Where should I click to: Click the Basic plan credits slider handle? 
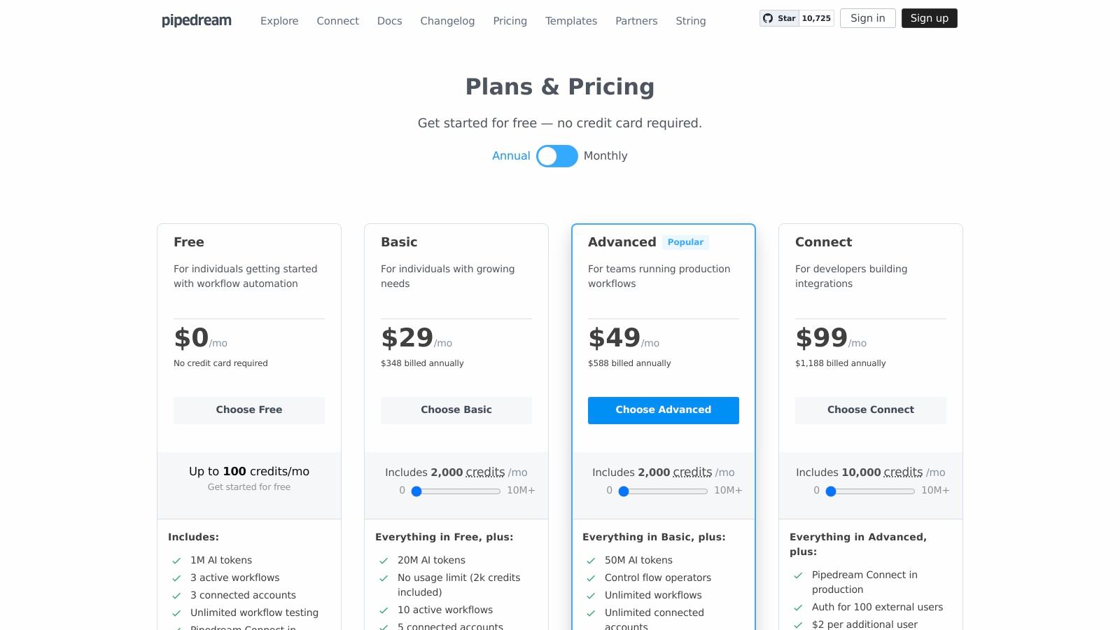(x=416, y=491)
